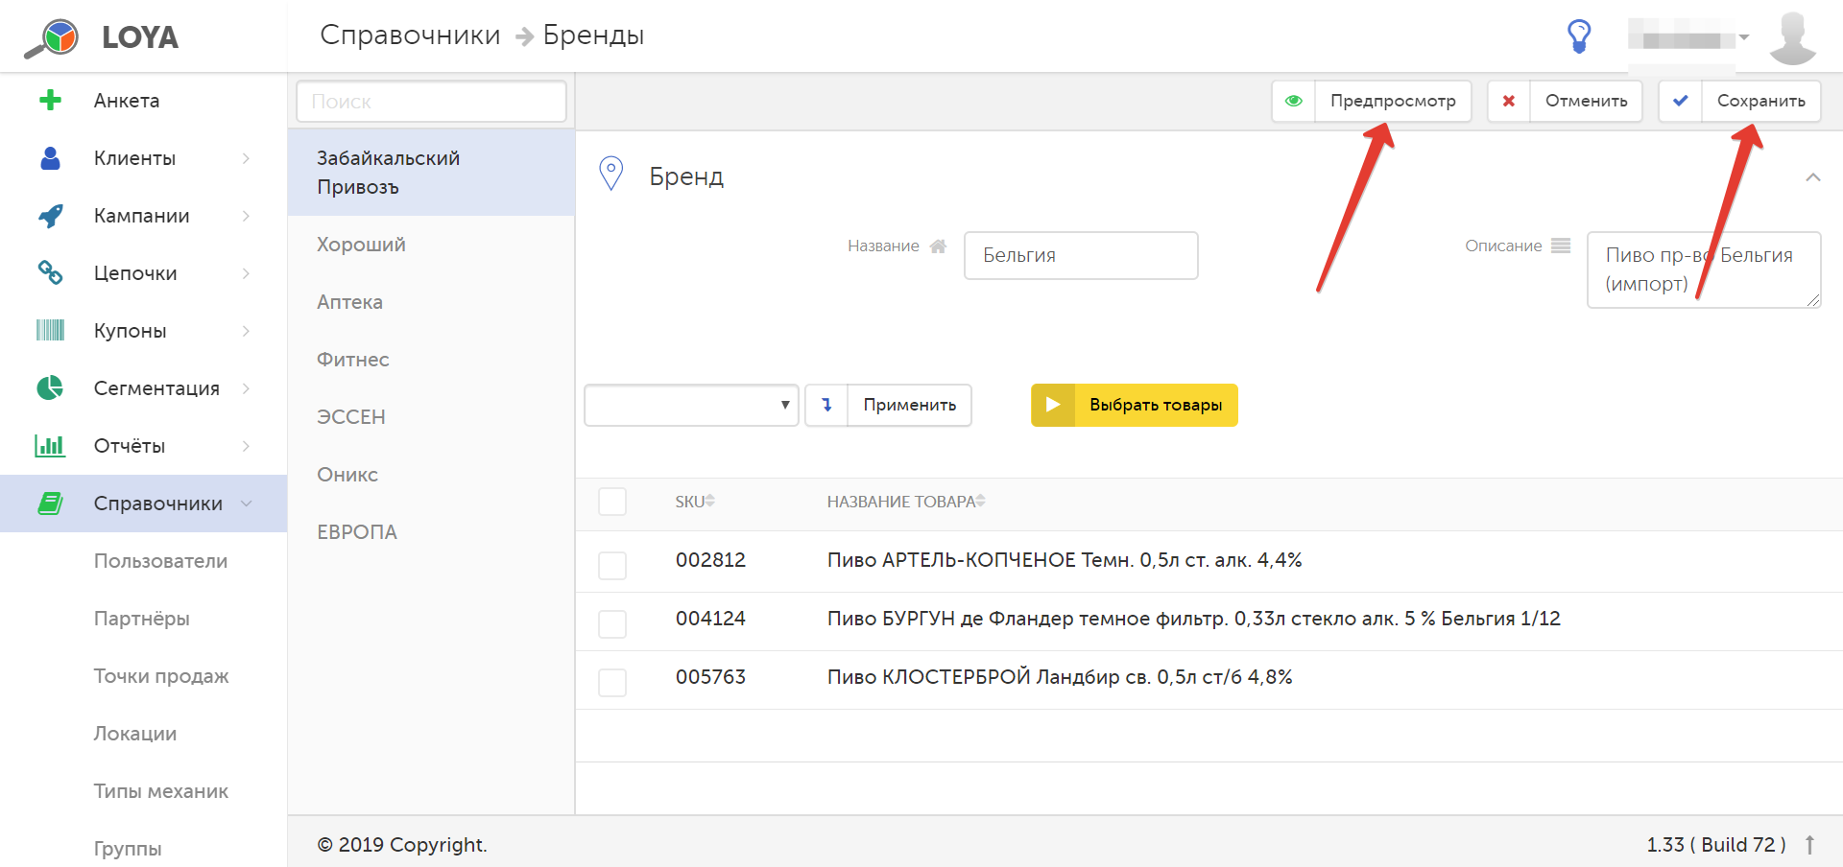Click the Отчёты bar chart icon
This screenshot has width=1843, height=867.
pos(50,446)
